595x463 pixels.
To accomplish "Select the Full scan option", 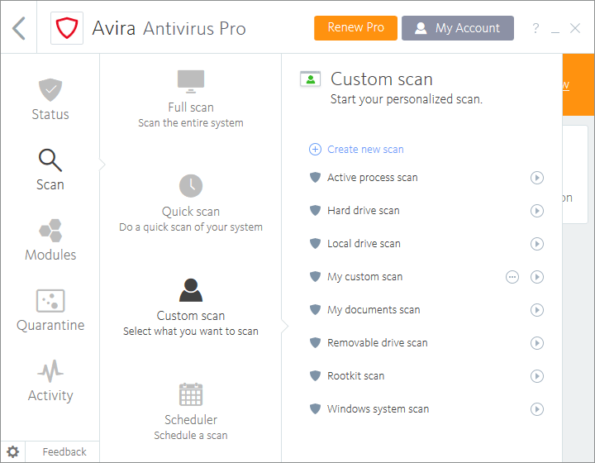I will (191, 99).
